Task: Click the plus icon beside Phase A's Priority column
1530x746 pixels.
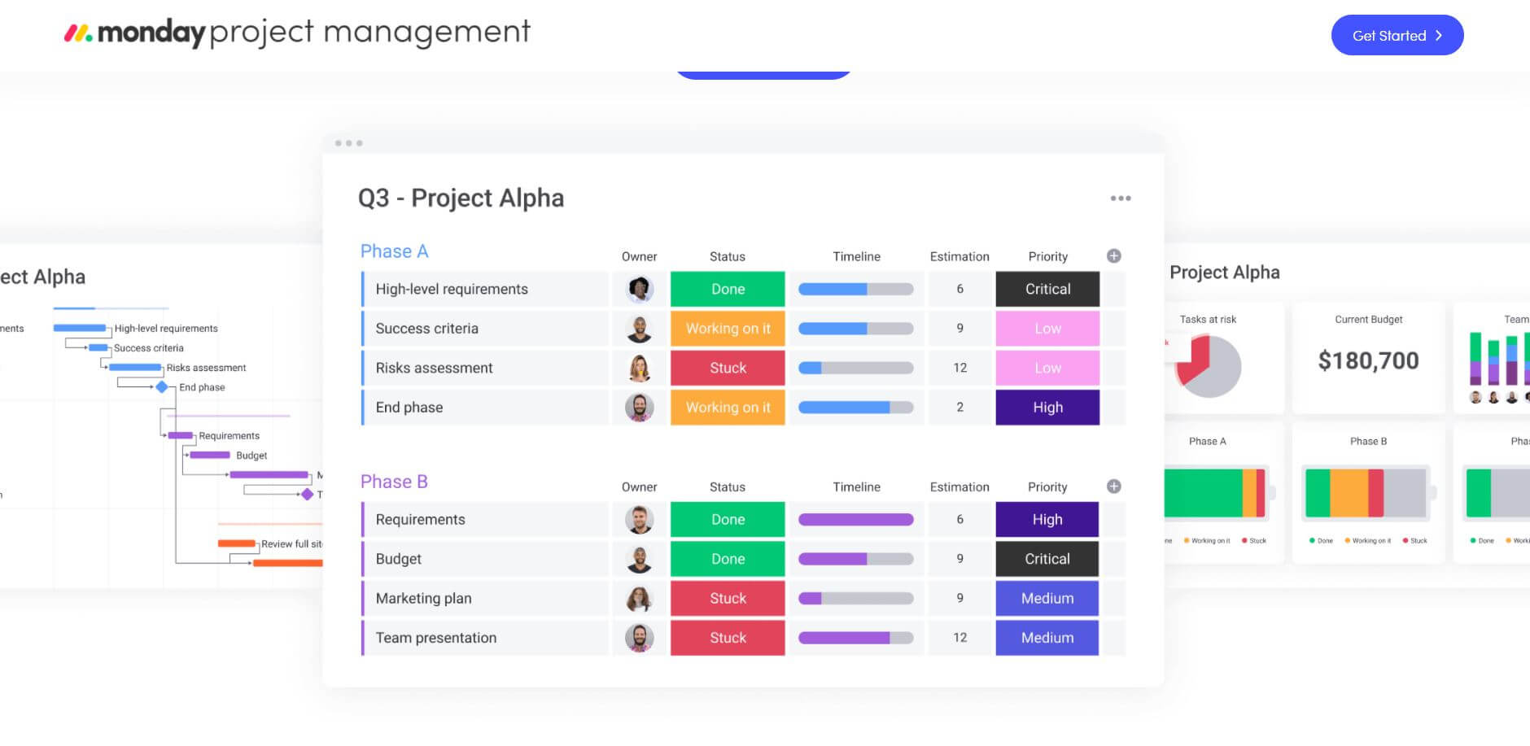Action: point(1113,255)
